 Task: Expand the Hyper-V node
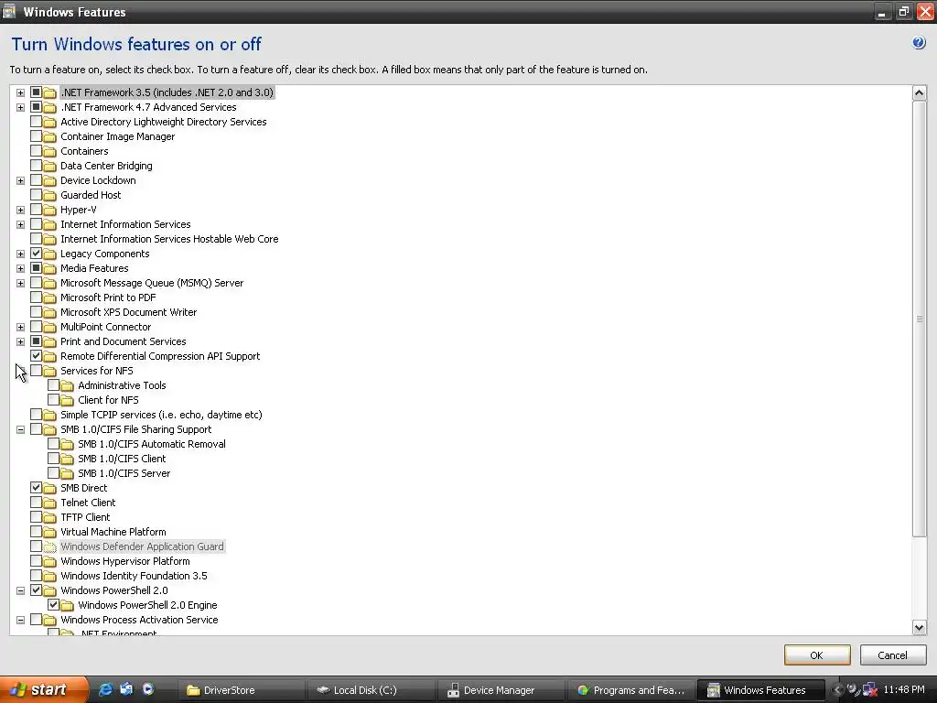(x=20, y=210)
